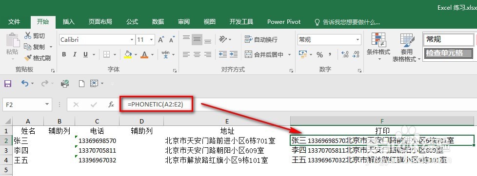
Task: Open Conditional Formatting (条件格式)
Action: pyautogui.click(x=378, y=47)
